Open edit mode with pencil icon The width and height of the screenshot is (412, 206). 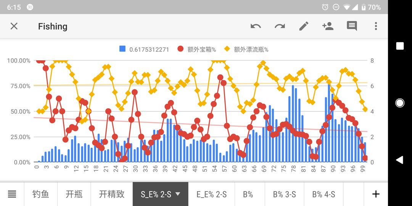tap(304, 26)
